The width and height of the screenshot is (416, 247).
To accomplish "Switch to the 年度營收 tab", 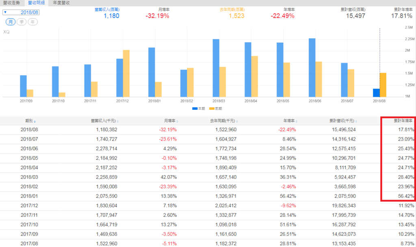I will pyautogui.click(x=61, y=3).
